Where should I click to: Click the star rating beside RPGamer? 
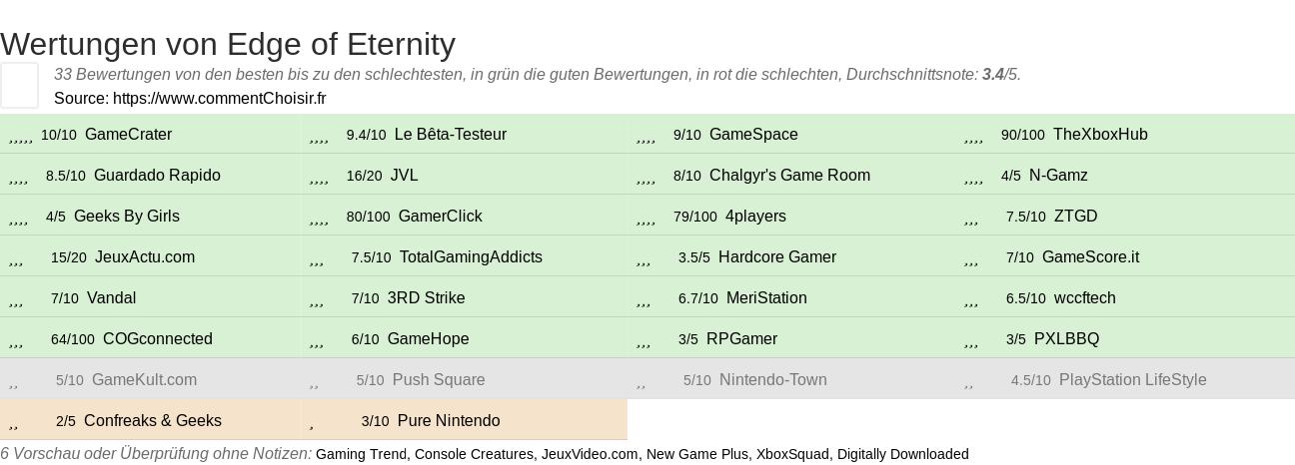pyautogui.click(x=644, y=342)
